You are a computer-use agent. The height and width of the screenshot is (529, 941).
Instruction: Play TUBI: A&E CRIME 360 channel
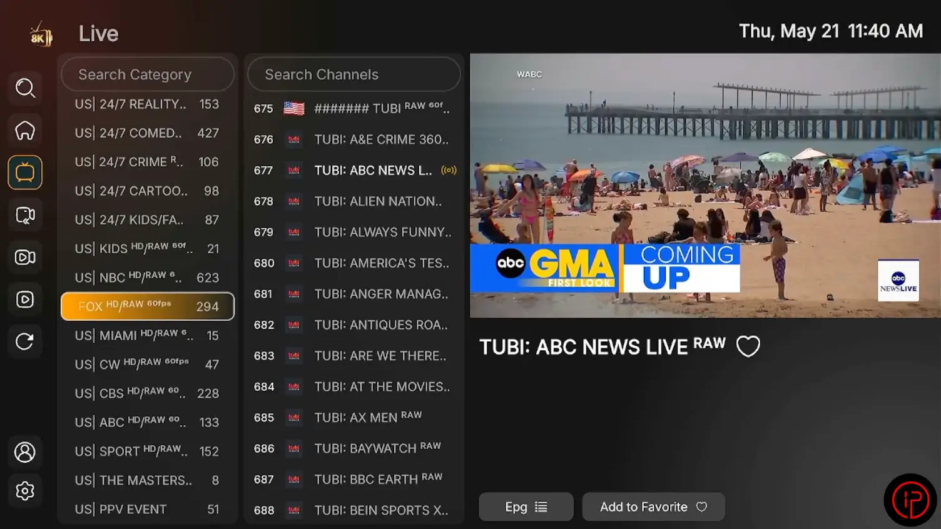pyautogui.click(x=354, y=139)
